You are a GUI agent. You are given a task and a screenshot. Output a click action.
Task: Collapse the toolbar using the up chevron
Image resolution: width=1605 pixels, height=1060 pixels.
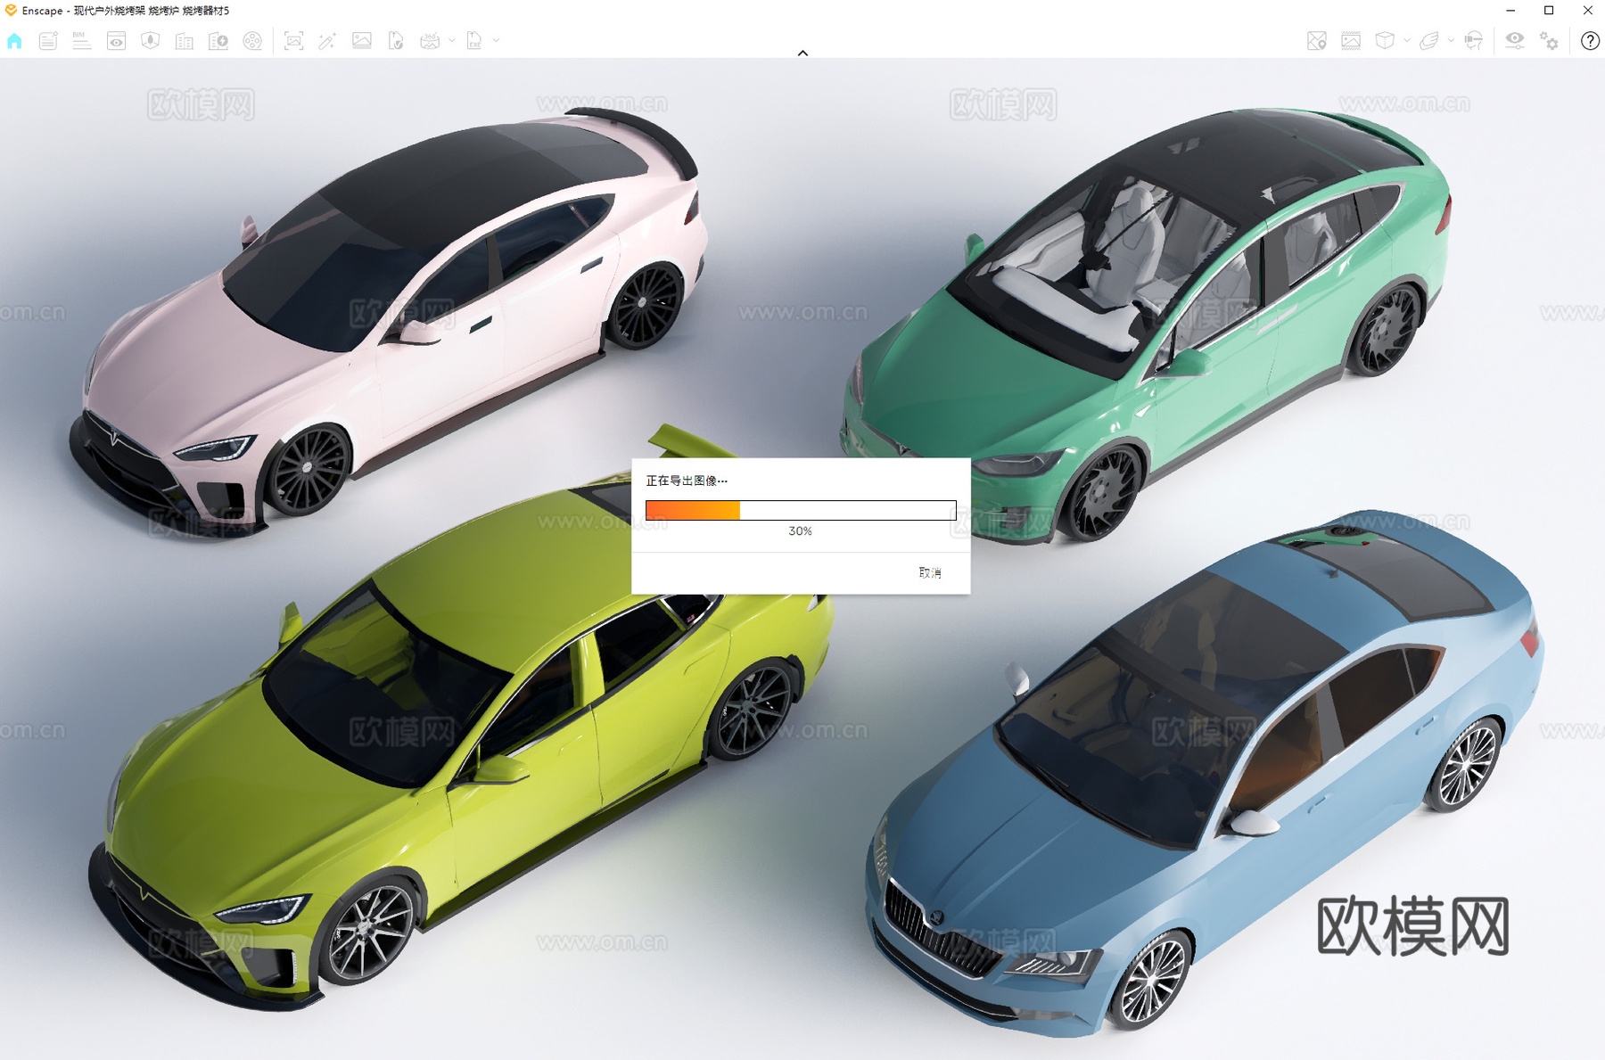tap(802, 53)
